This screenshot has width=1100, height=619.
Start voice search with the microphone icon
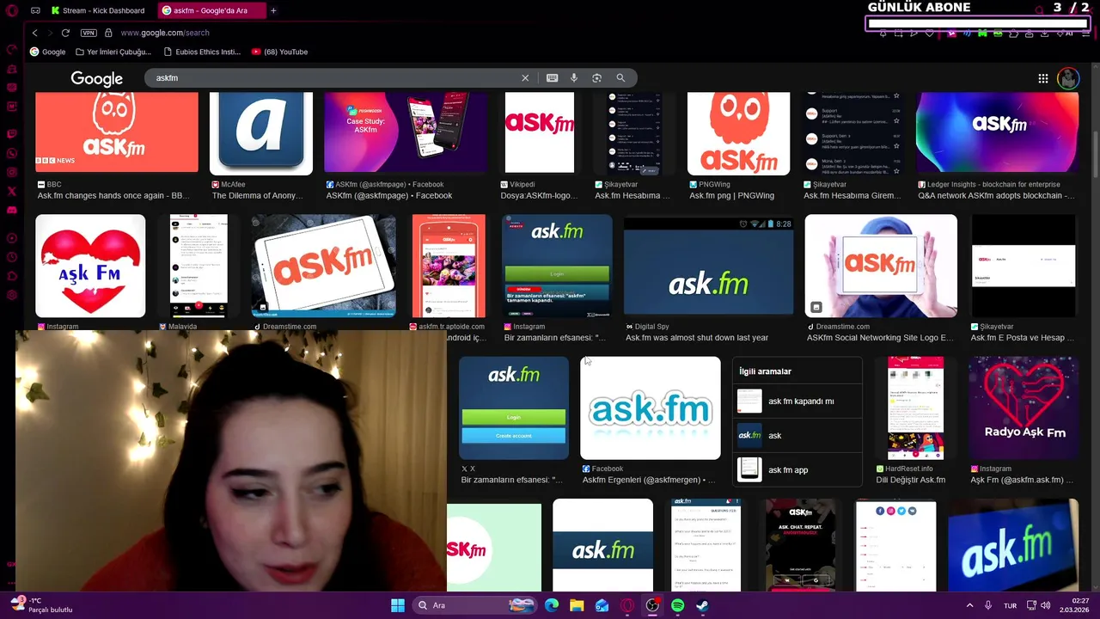(574, 77)
